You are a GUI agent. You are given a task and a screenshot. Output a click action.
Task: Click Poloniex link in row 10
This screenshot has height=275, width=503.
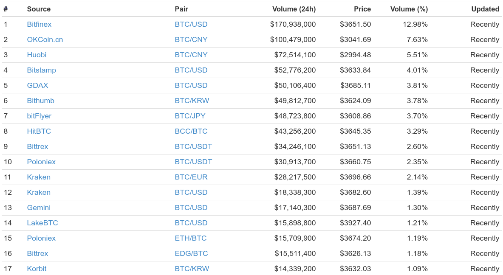(x=41, y=162)
